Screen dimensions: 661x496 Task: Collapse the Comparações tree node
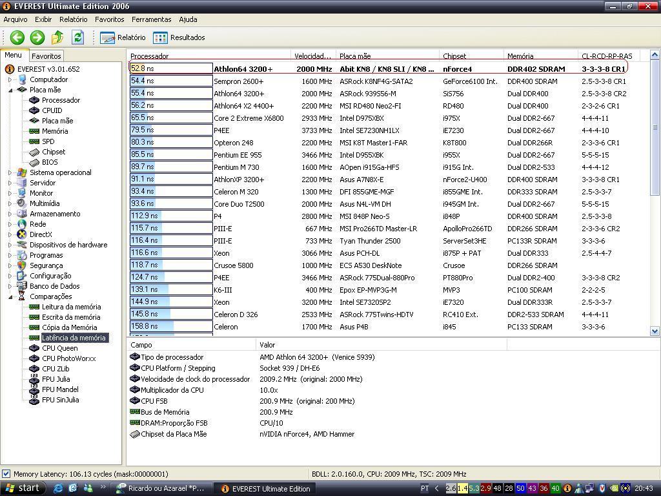point(10,296)
